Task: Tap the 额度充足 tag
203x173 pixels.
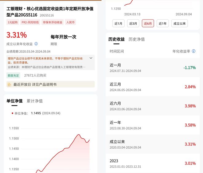Action: point(13,76)
